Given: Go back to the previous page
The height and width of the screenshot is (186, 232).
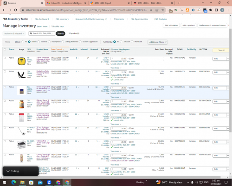Looking at the screenshot, I should coord(4,10).
